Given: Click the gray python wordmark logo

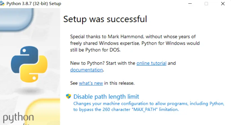Looking at the screenshot, I should (19, 117).
